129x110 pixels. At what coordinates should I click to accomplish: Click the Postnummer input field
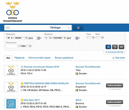click(x=12, y=46)
